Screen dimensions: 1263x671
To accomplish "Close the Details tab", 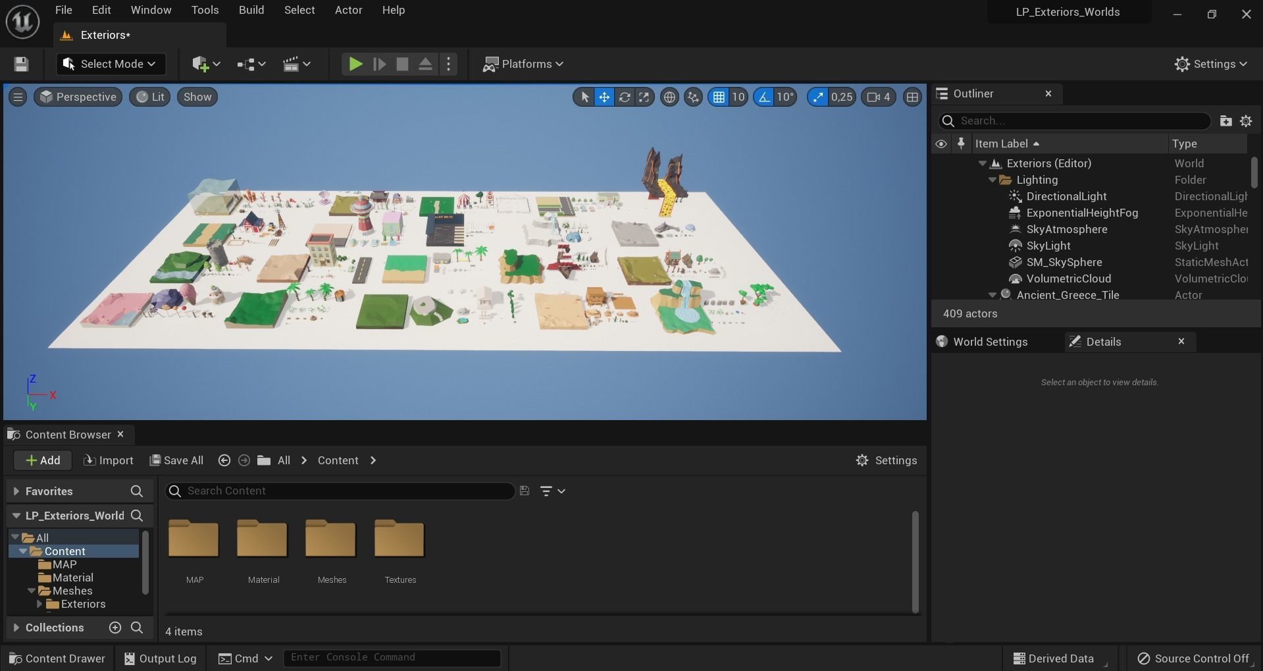I will tap(1181, 341).
